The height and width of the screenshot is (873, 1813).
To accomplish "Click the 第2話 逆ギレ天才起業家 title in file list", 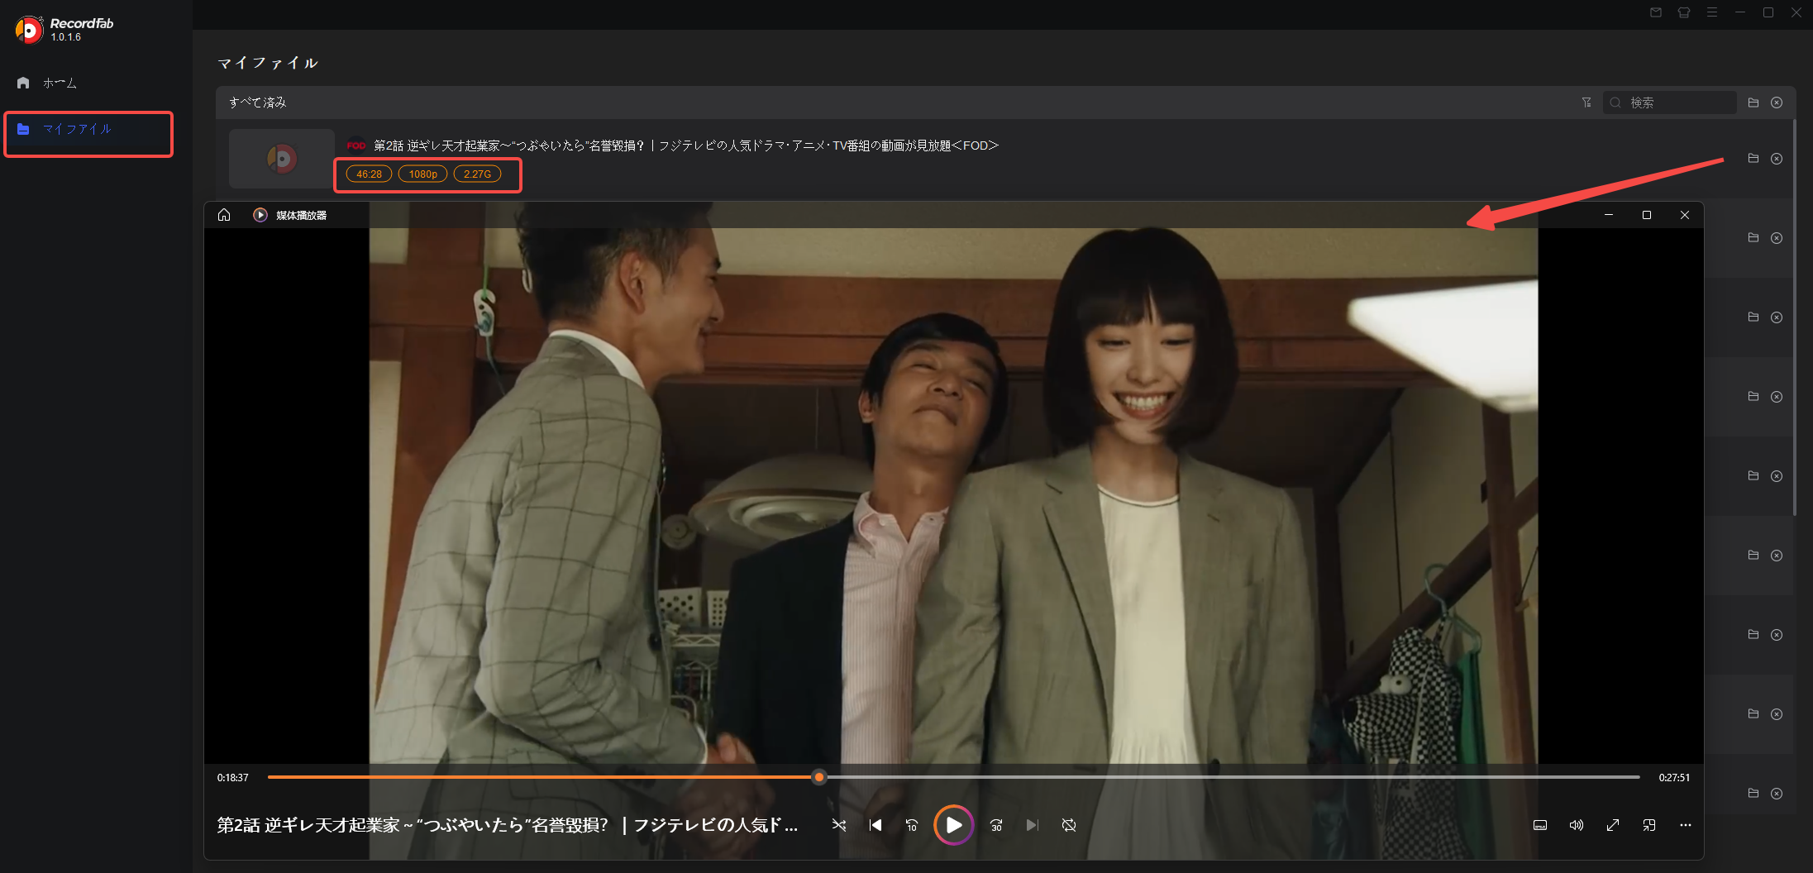I will click(x=686, y=145).
